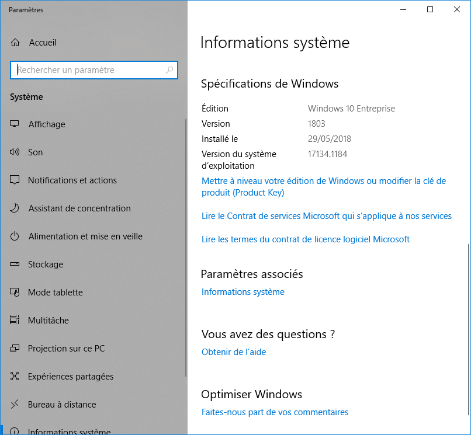Click the Système section label
The width and height of the screenshot is (471, 435).
tap(26, 97)
